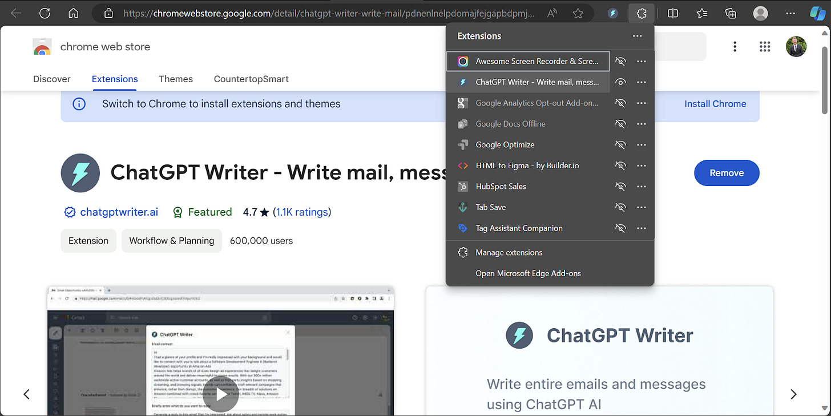Click the Remove button
The width and height of the screenshot is (831, 416).
tap(727, 173)
